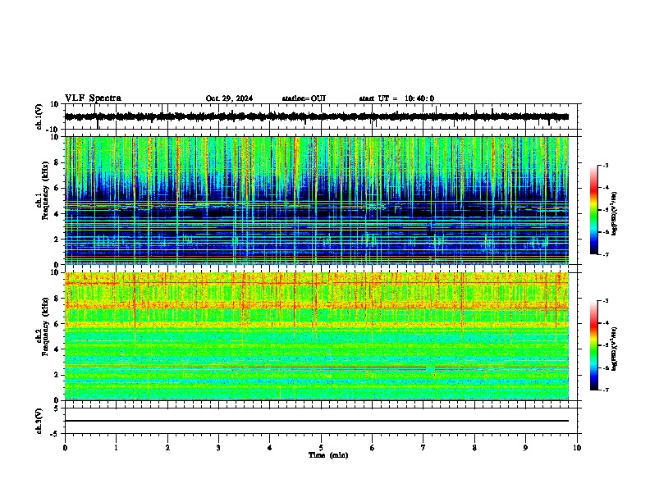Click the time axis tick label '5'
Viewport: 650px width, 502px height.
[321, 448]
